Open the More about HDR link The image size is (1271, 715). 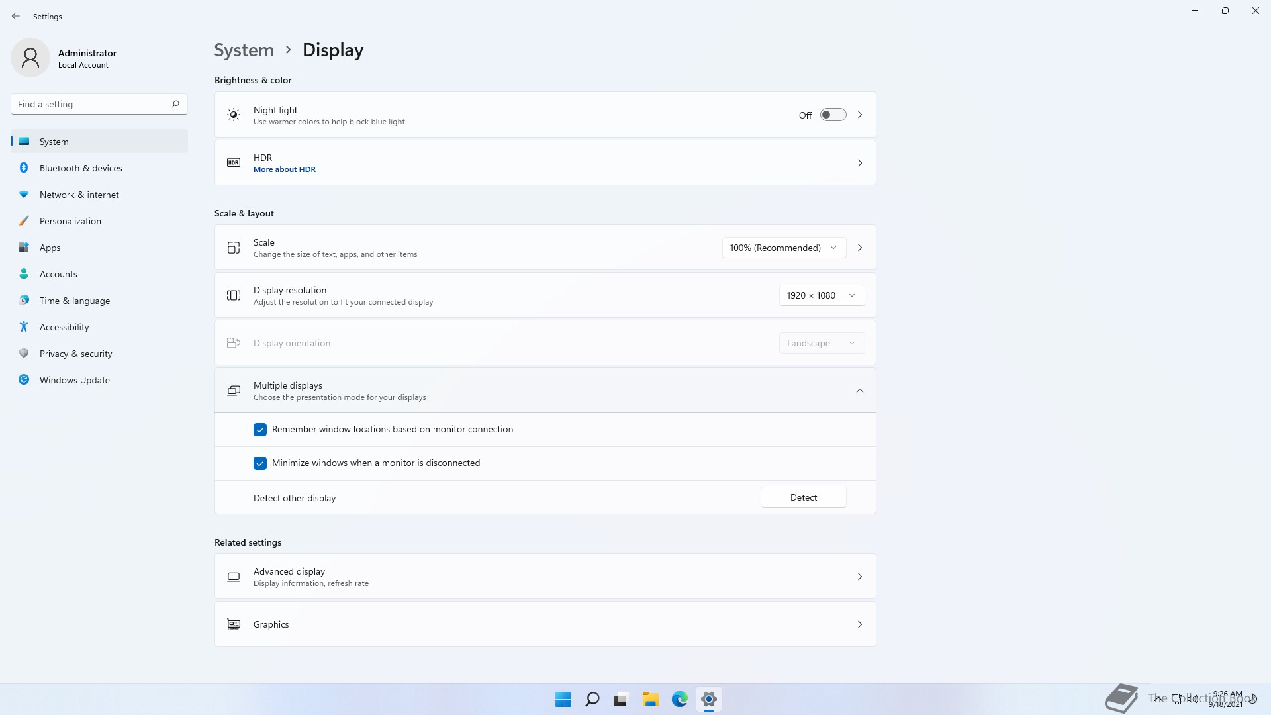(x=284, y=169)
